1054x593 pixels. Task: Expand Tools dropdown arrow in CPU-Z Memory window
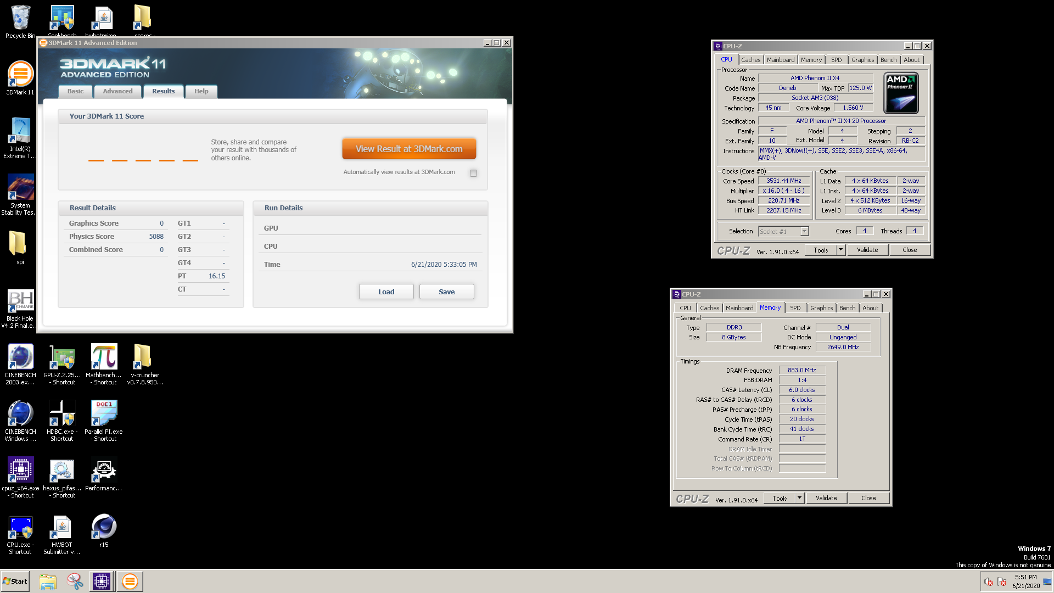(x=799, y=498)
